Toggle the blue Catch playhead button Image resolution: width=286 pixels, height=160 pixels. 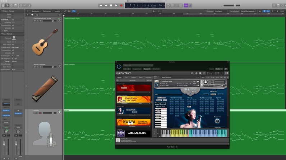click(x=74, y=11)
